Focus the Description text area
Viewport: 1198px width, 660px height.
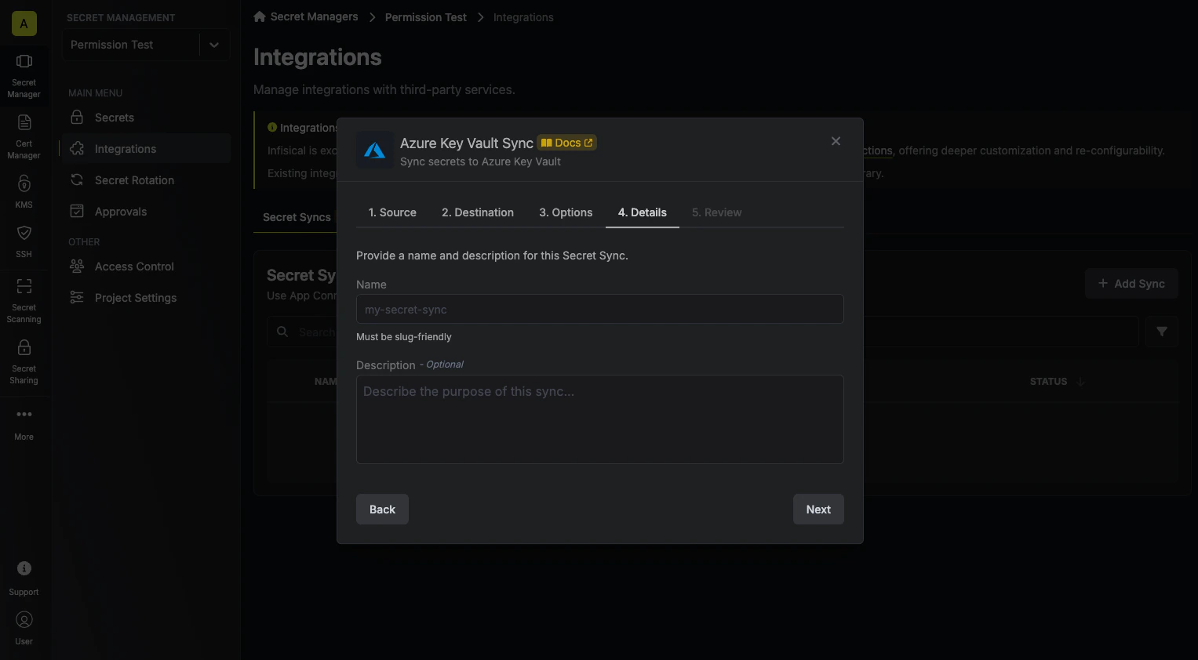tap(600, 419)
